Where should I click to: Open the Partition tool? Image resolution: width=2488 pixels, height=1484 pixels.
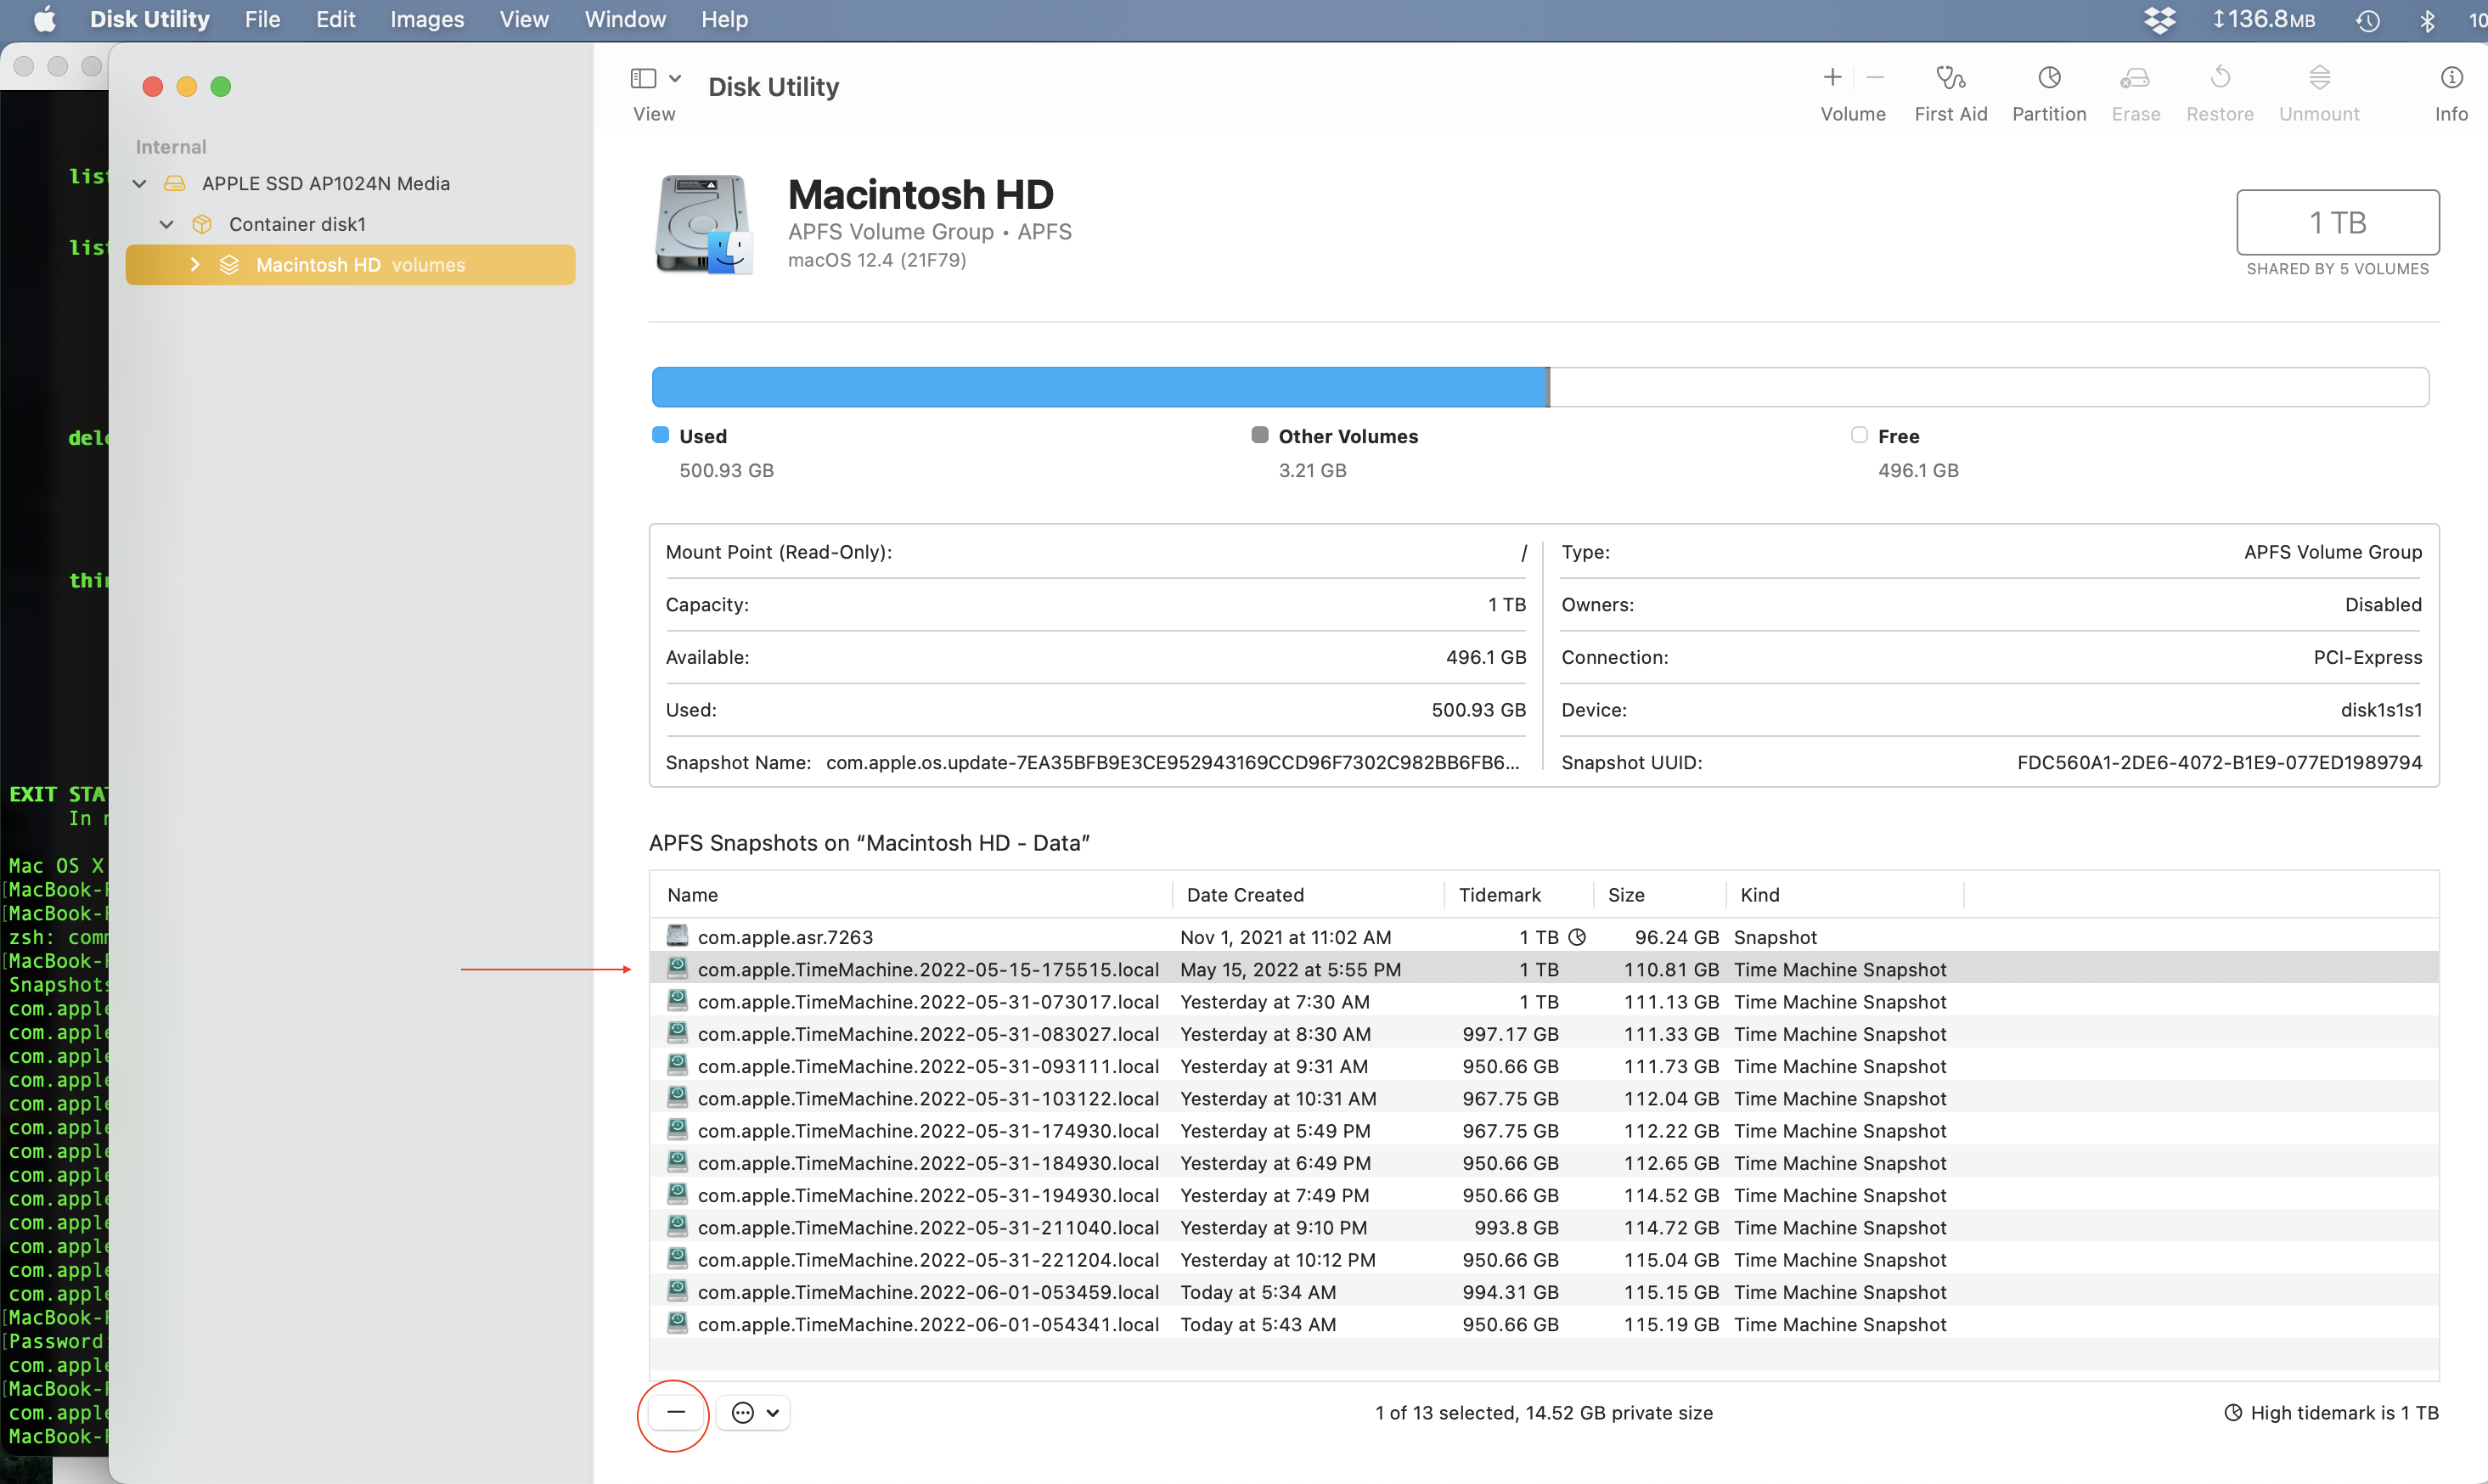click(2048, 78)
